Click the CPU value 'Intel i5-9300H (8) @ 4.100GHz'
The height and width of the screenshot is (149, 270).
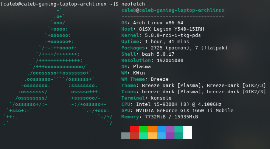pos(179,104)
